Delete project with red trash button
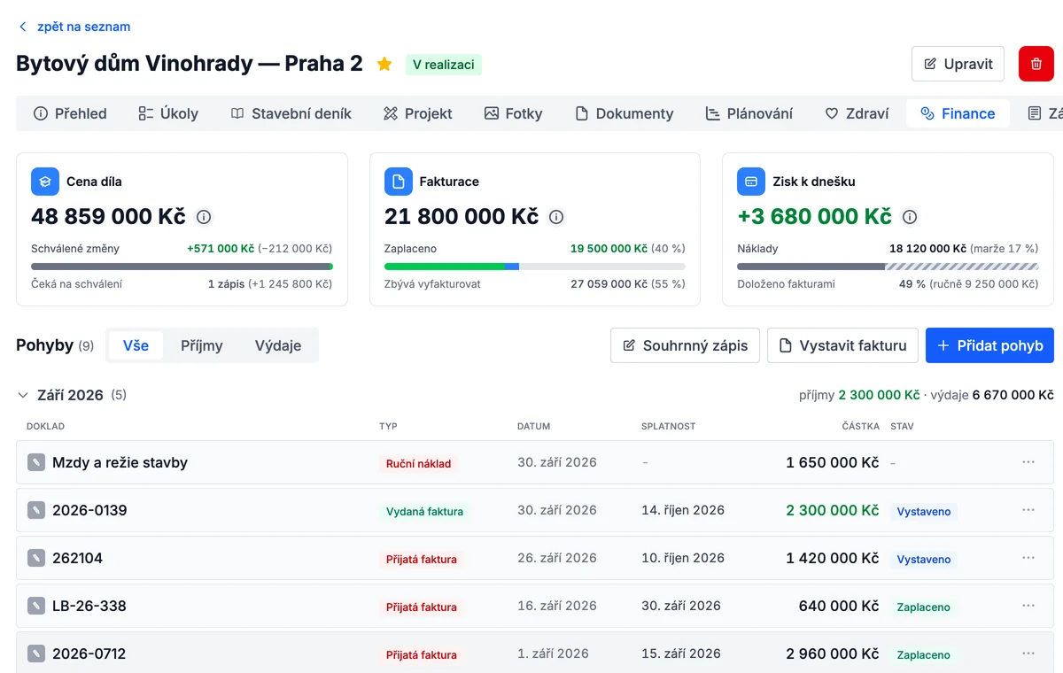1063x673 pixels. (x=1036, y=64)
